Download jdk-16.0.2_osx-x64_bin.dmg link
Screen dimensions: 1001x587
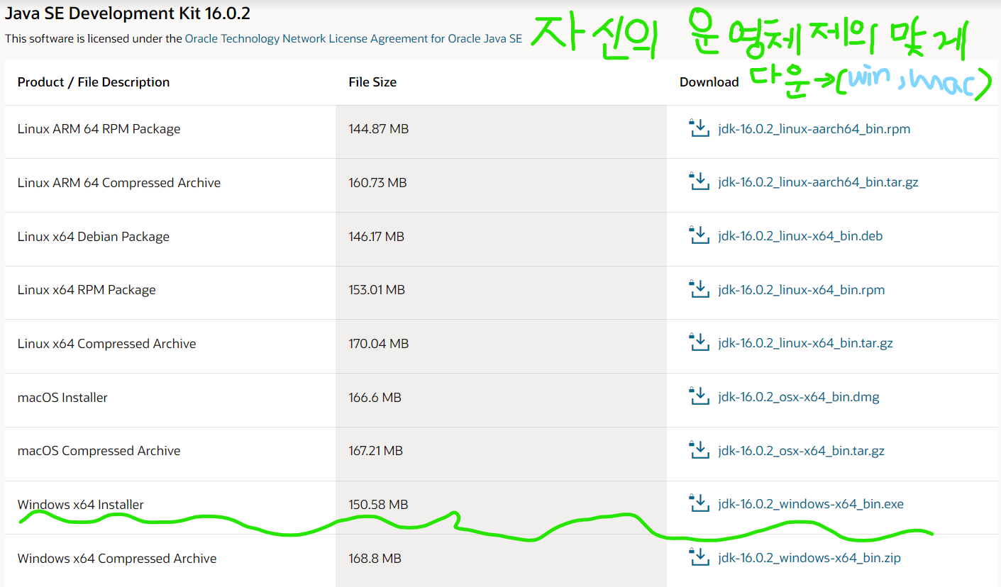tap(799, 397)
